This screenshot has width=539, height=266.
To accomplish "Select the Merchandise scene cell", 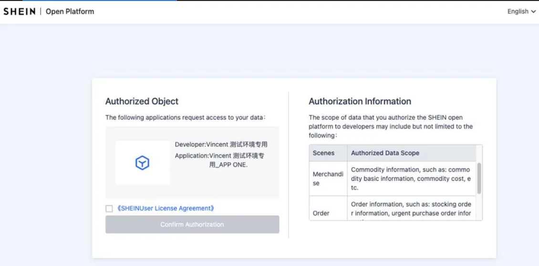I will (x=328, y=179).
